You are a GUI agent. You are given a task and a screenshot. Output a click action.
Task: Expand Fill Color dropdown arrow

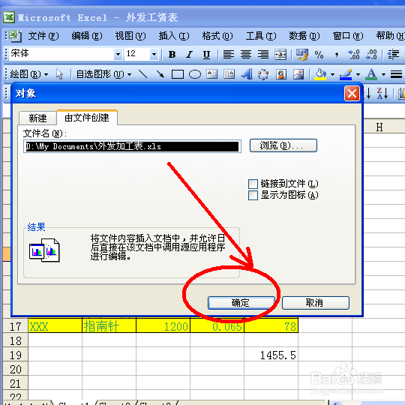pos(332,74)
